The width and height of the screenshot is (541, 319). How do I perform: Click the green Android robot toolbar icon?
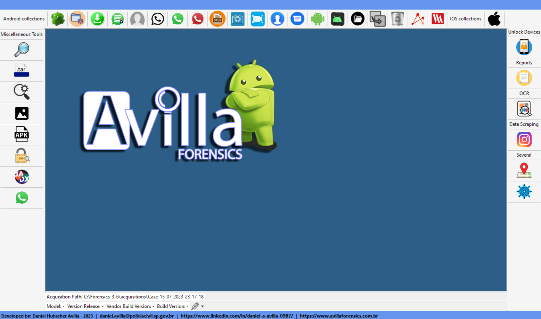coord(317,19)
